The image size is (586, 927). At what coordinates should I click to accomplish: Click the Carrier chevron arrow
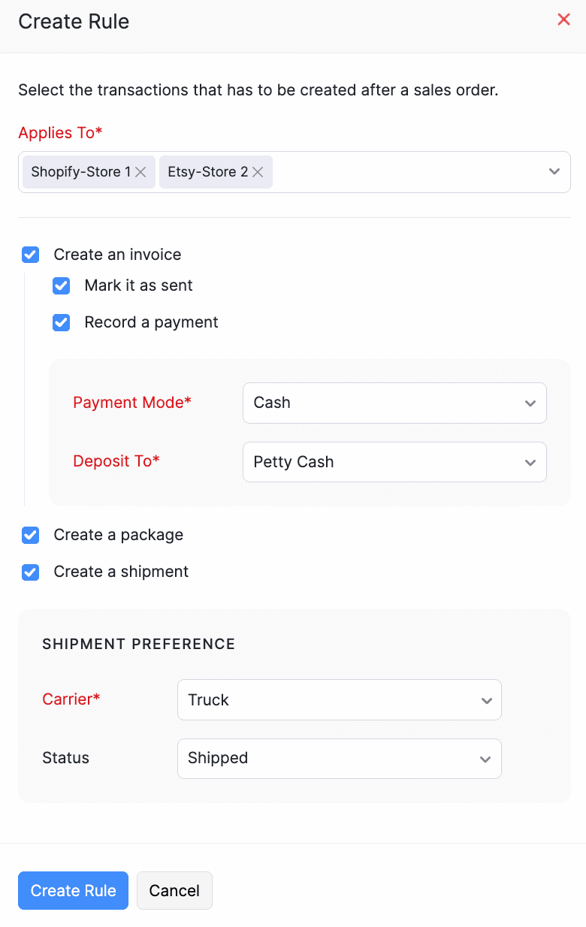click(x=485, y=699)
